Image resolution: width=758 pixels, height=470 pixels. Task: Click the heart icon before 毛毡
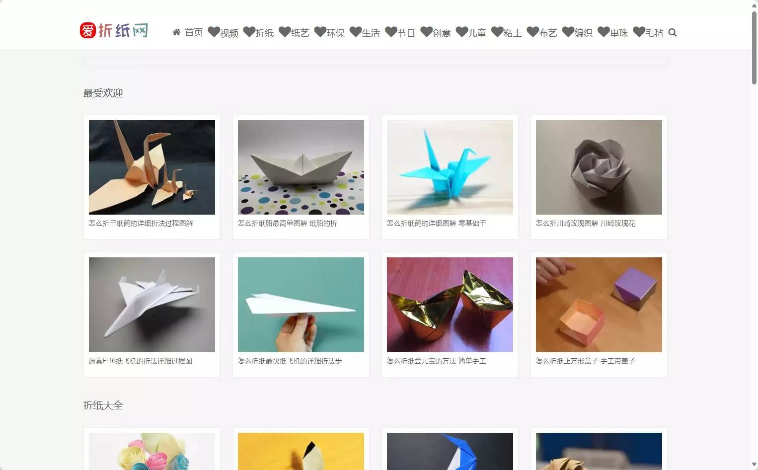[x=639, y=32]
